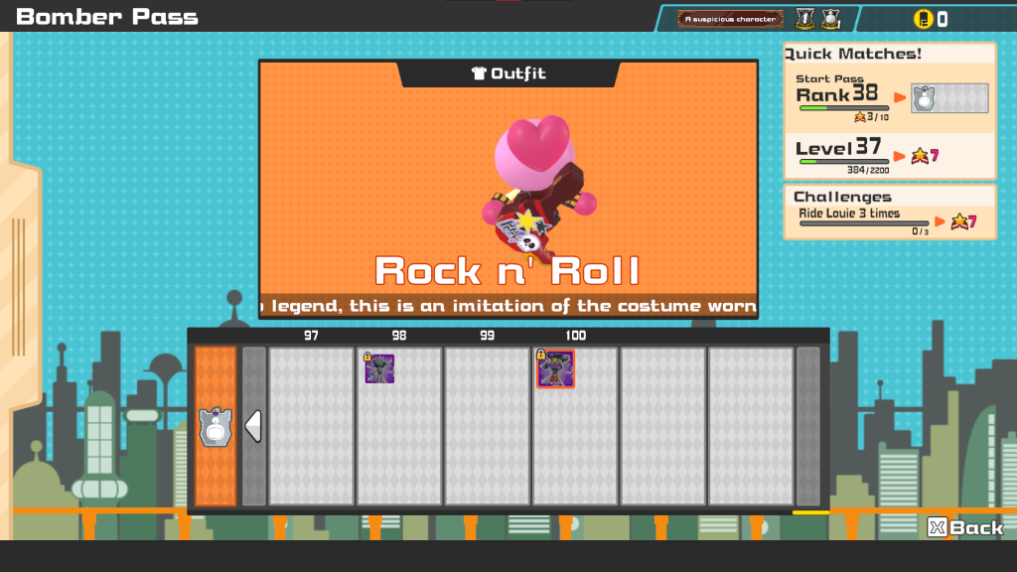This screenshot has width=1017, height=572.
Task: Click the Rank 38 progress bar
Action: [x=843, y=108]
